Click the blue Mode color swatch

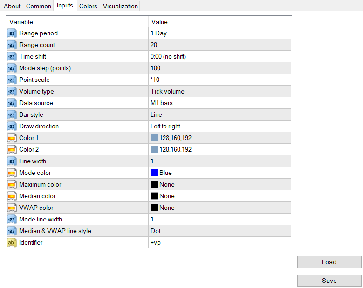154,173
